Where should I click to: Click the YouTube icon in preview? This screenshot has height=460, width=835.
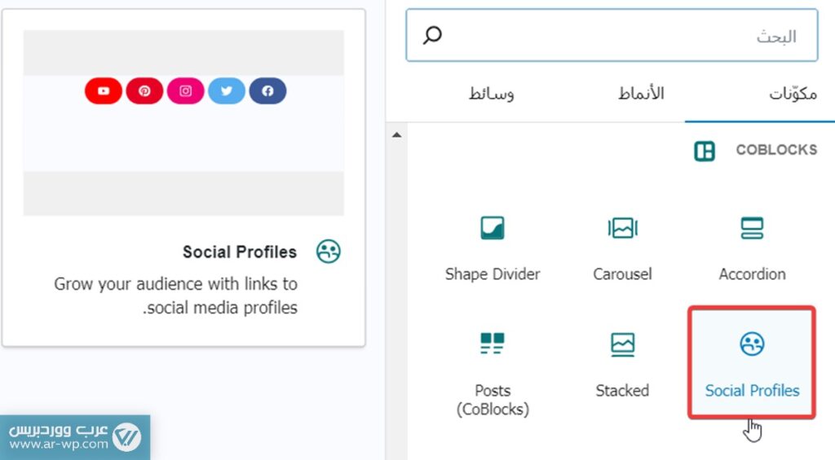[x=104, y=91]
